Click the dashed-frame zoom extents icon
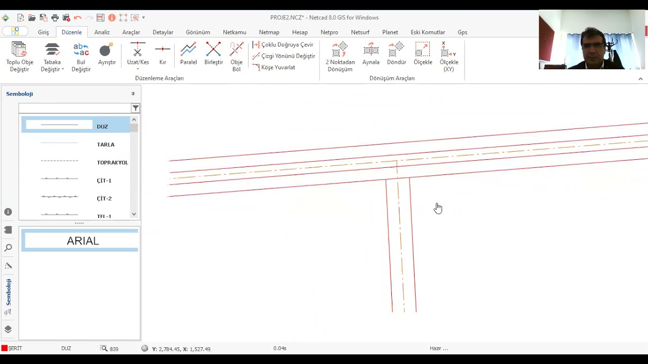 (x=123, y=18)
